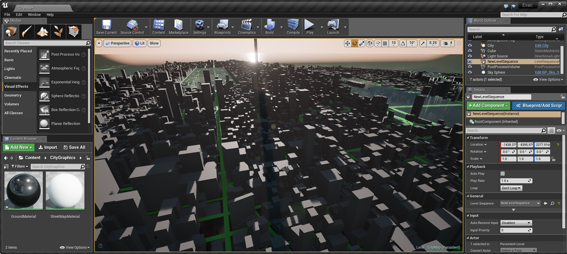The height and width of the screenshot is (254, 567).
Task: Toggle visibility eye for the Cube actor
Action: pyautogui.click(x=470, y=51)
